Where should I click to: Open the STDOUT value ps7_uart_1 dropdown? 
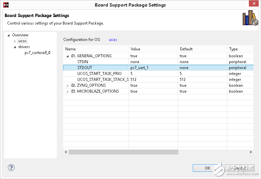click(x=153, y=68)
